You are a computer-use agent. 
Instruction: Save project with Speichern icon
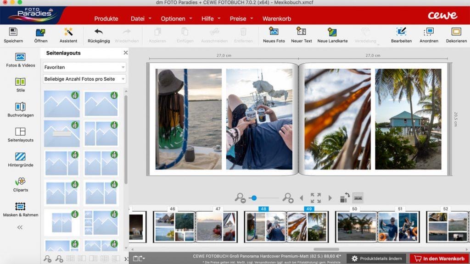[x=13, y=35]
